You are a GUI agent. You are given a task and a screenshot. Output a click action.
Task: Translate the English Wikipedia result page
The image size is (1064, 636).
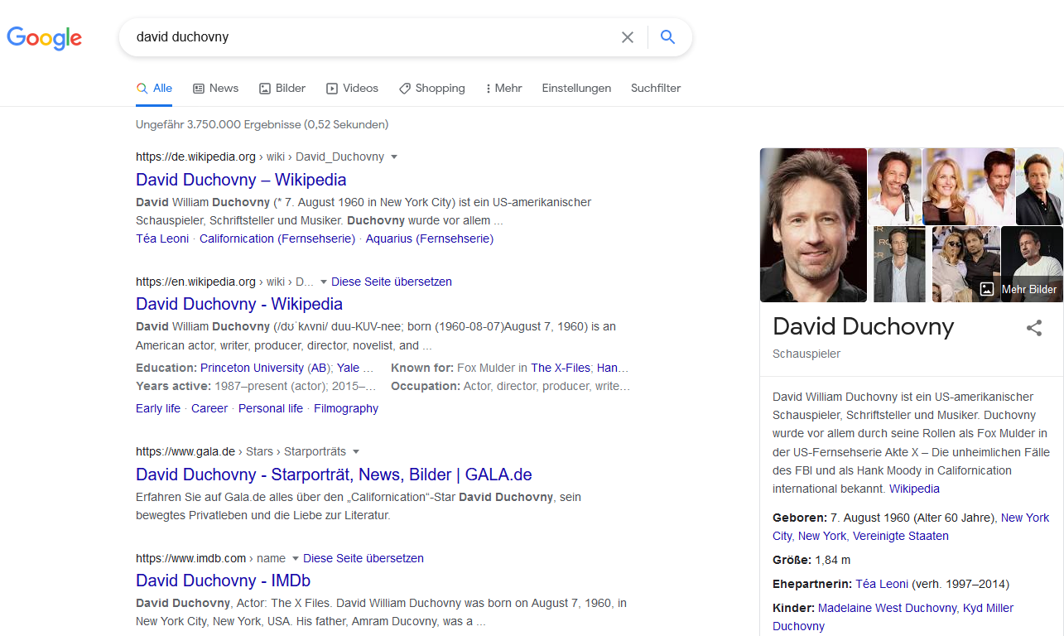tap(392, 282)
